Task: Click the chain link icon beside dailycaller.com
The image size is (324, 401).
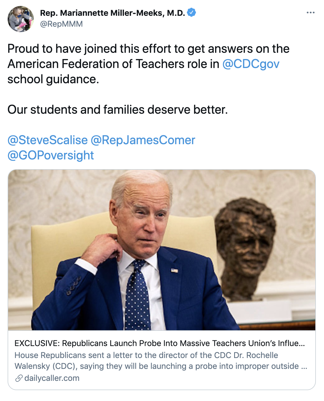Action: (x=19, y=378)
